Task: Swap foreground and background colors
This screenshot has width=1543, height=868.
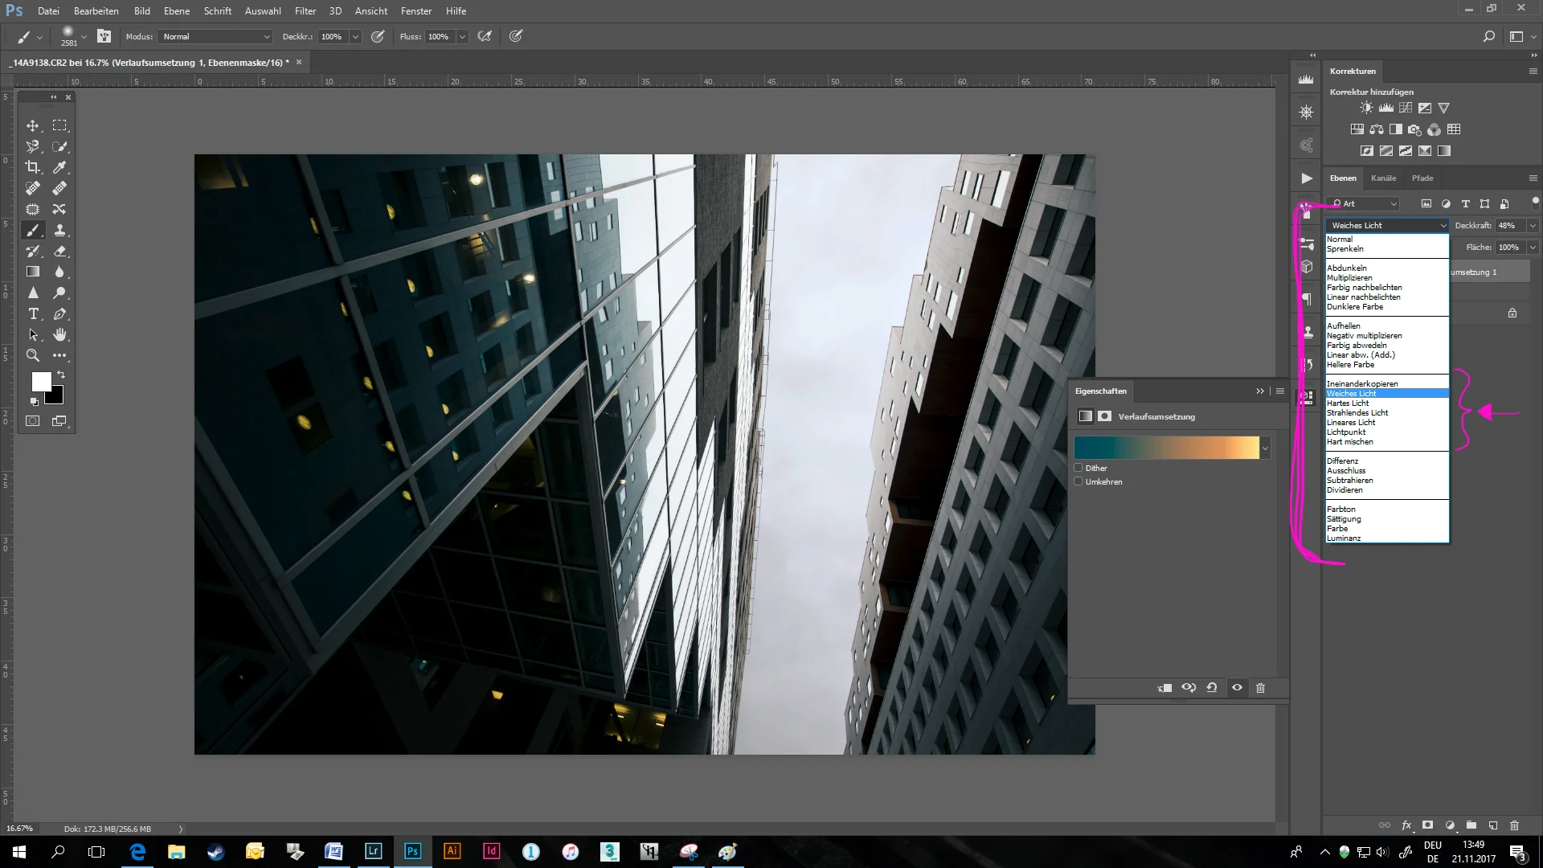Action: [61, 375]
